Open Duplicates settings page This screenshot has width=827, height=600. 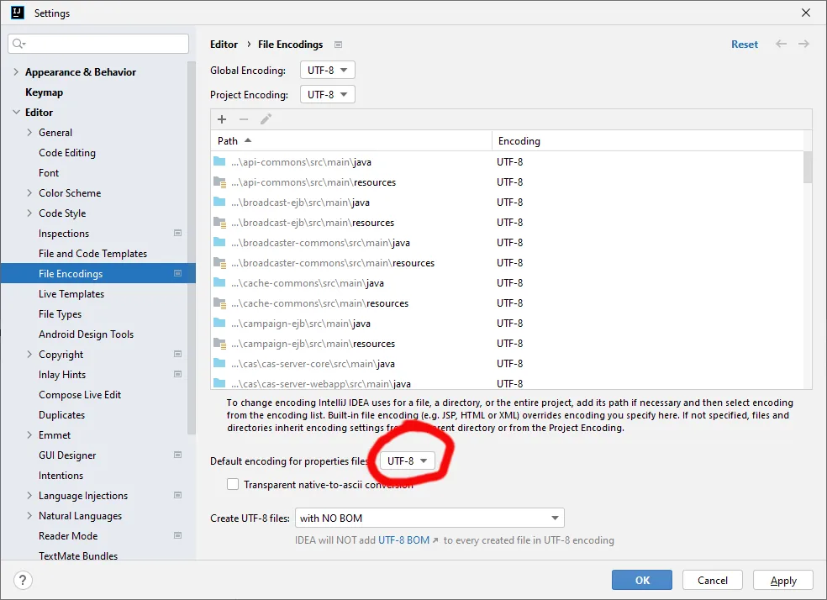click(x=61, y=415)
